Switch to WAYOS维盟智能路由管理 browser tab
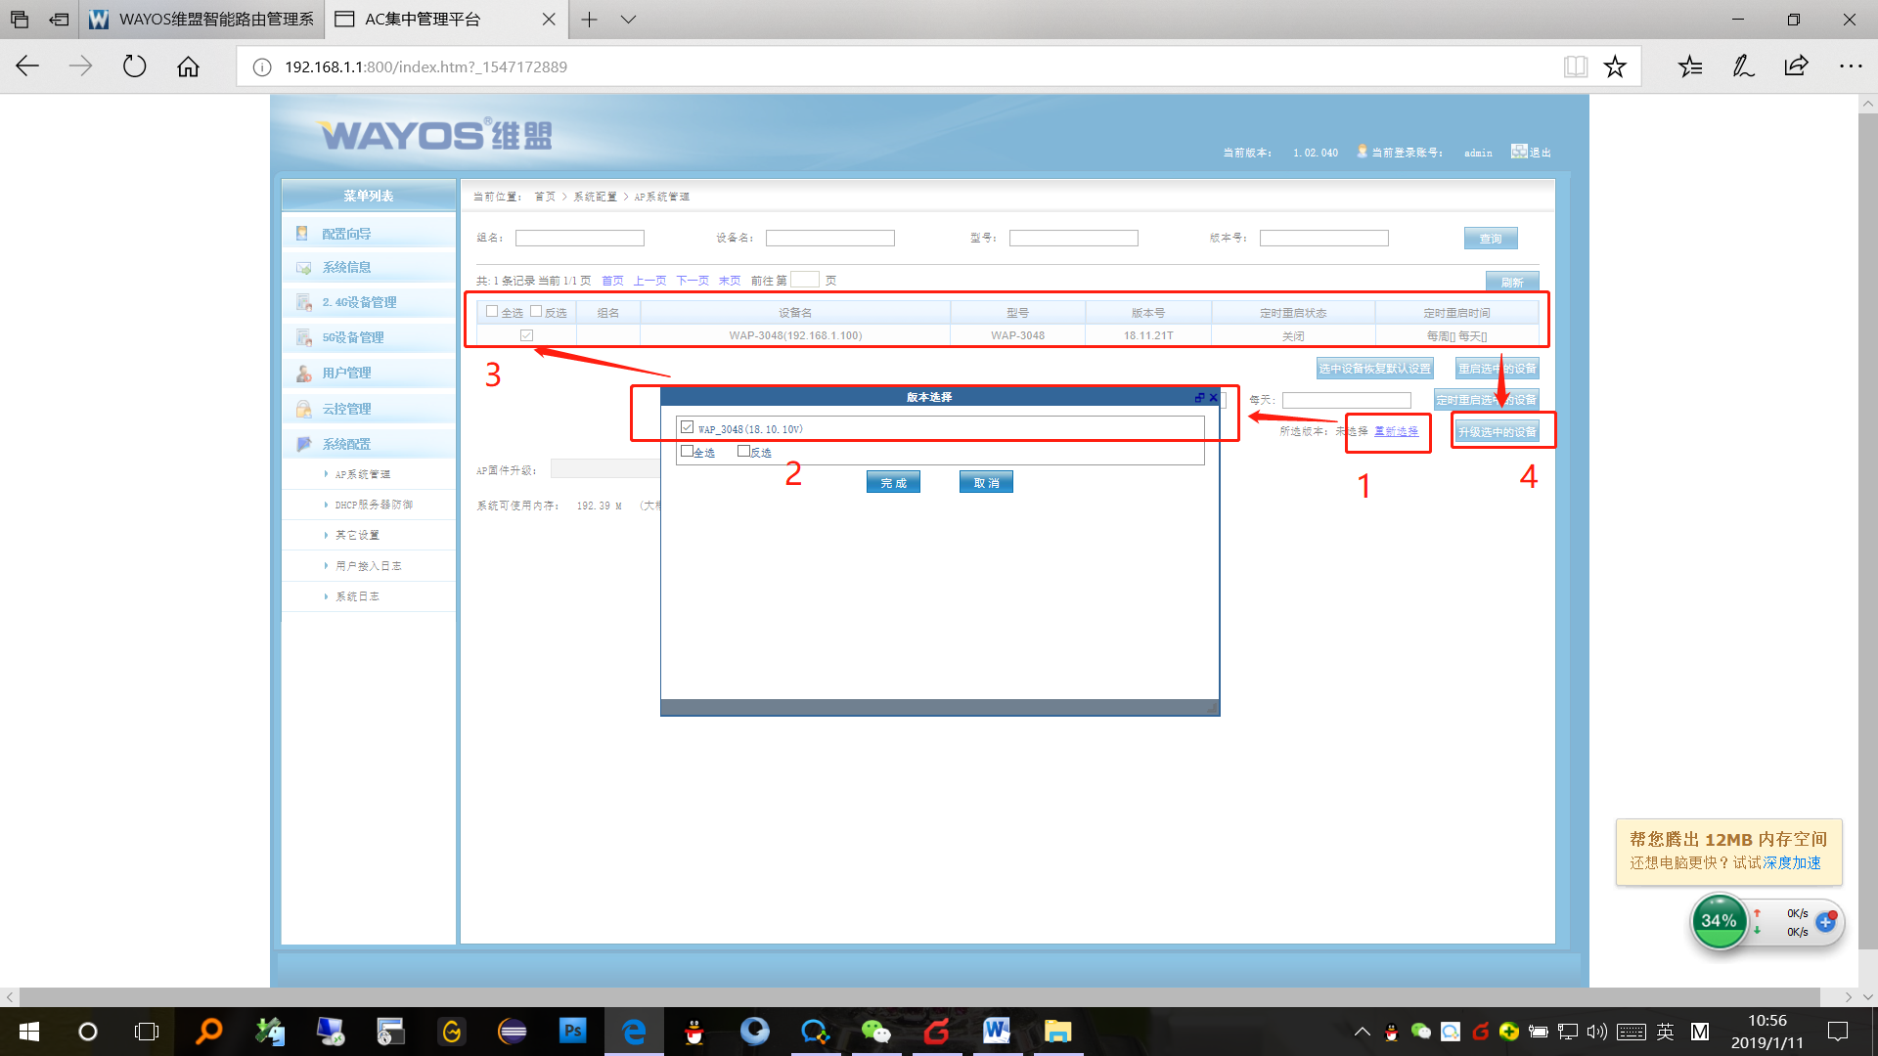Screen dimensions: 1878x1056 201,20
